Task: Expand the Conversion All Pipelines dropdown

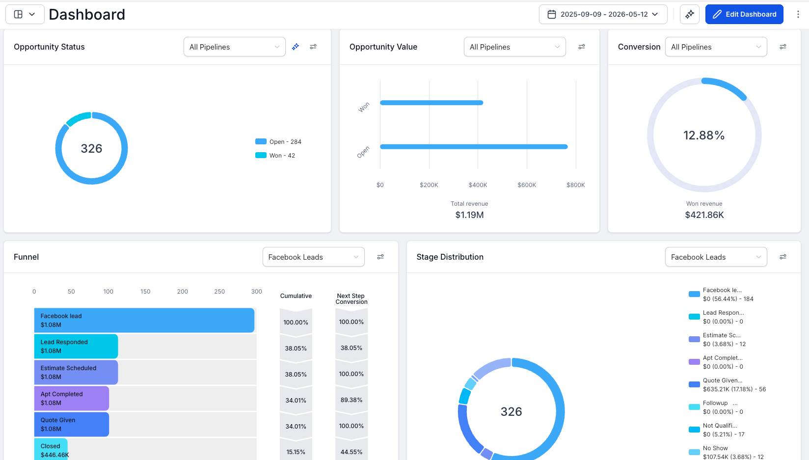Action: click(716, 47)
